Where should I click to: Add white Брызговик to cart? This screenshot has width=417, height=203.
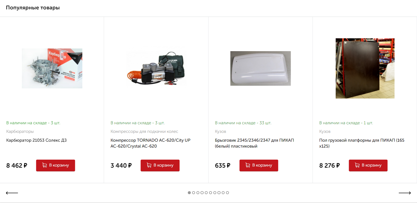(x=259, y=166)
